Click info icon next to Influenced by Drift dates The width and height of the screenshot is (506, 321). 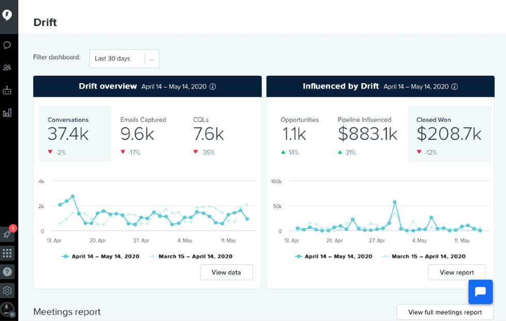[454, 86]
